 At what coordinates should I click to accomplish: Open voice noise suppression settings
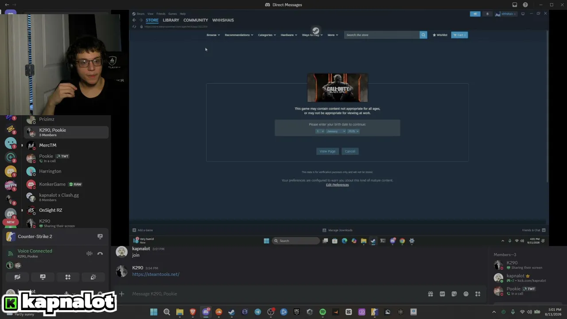[89, 253]
